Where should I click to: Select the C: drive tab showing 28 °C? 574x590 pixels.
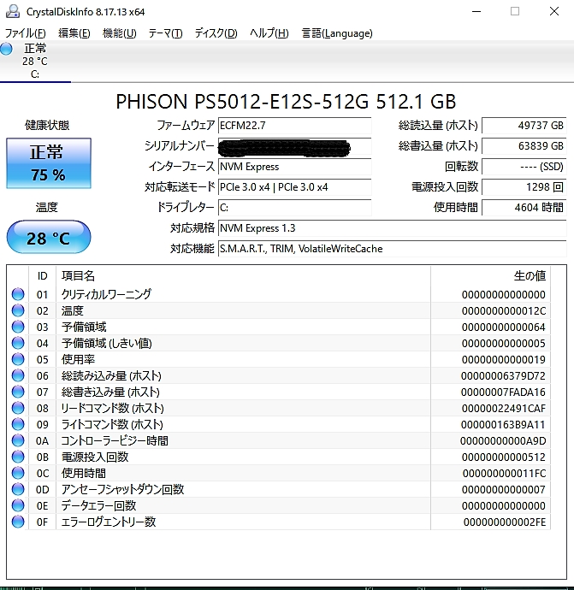pyautogui.click(x=34, y=61)
